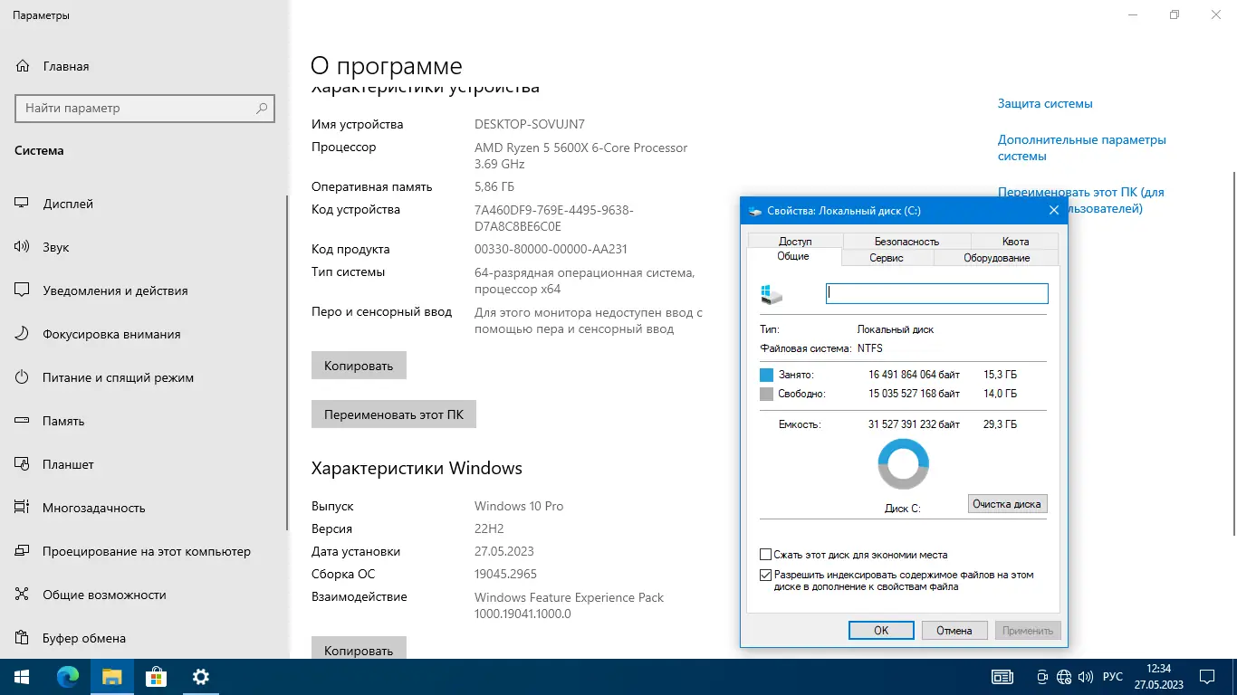Click the gray Свободно color swatch
The height and width of the screenshot is (695, 1237).
[767, 394]
